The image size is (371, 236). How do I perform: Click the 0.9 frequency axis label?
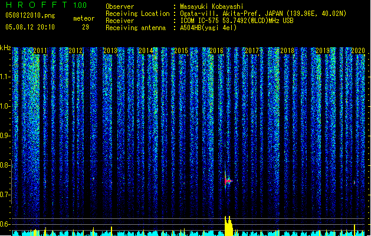(x=5, y=136)
